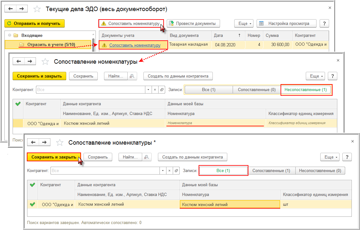Screen dimensions: 360x230
Task: Go forward in middle Сопоставление номенклатуры window
Action: click(30, 61)
